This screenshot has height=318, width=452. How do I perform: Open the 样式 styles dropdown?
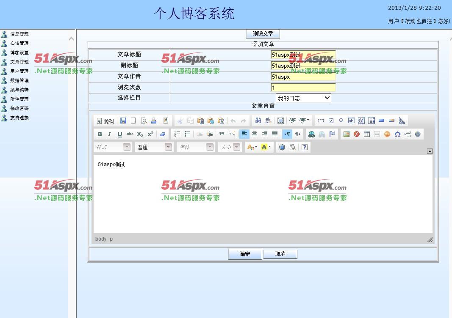pos(113,147)
